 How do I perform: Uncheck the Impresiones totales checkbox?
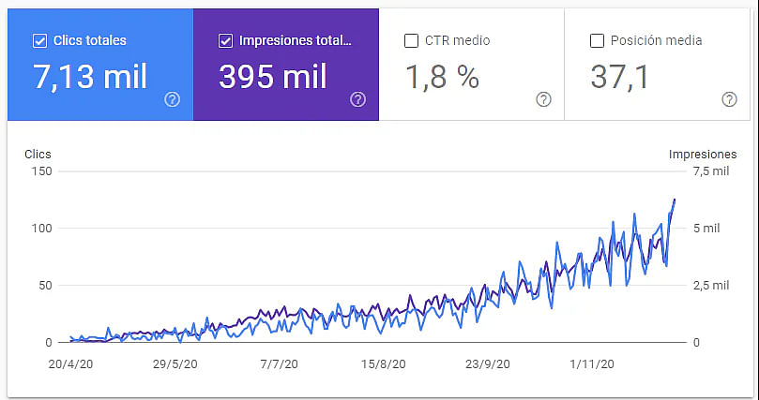pyautogui.click(x=225, y=40)
